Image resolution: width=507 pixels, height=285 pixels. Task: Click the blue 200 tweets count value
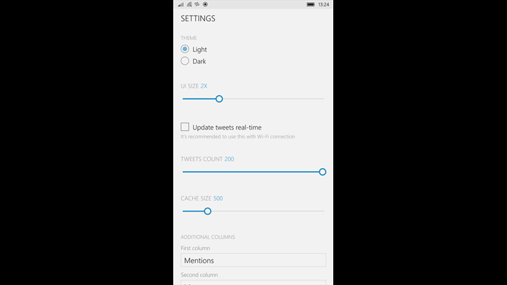(229, 159)
